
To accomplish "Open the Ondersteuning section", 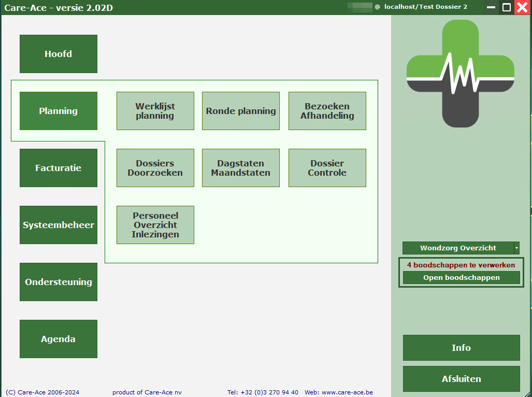I will (x=59, y=282).
